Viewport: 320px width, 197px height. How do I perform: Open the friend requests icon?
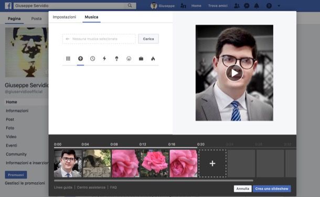(237, 6)
